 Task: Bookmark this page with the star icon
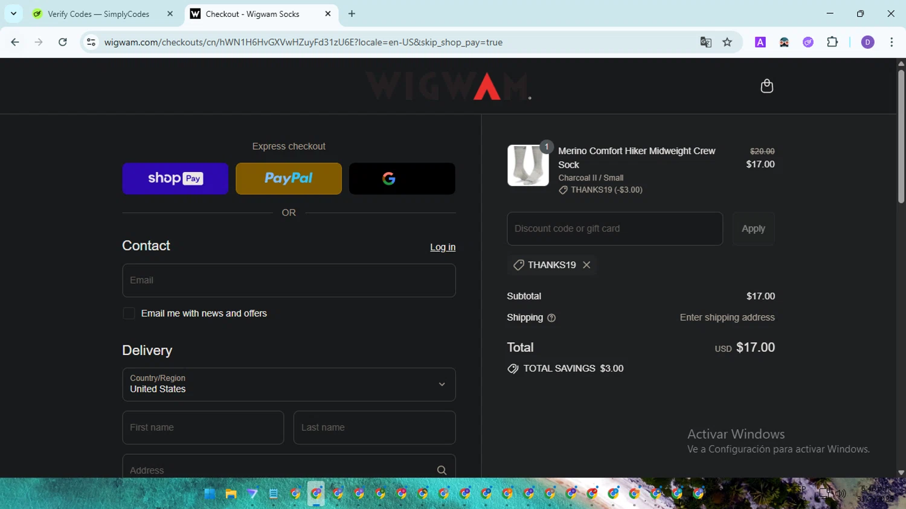(x=727, y=42)
